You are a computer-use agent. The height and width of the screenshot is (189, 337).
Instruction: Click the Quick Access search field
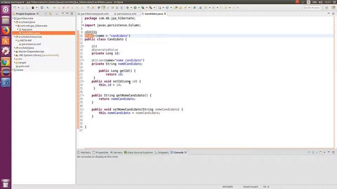(312, 7)
